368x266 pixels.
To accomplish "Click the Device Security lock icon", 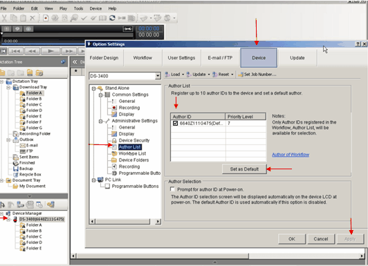I will coord(114,141).
